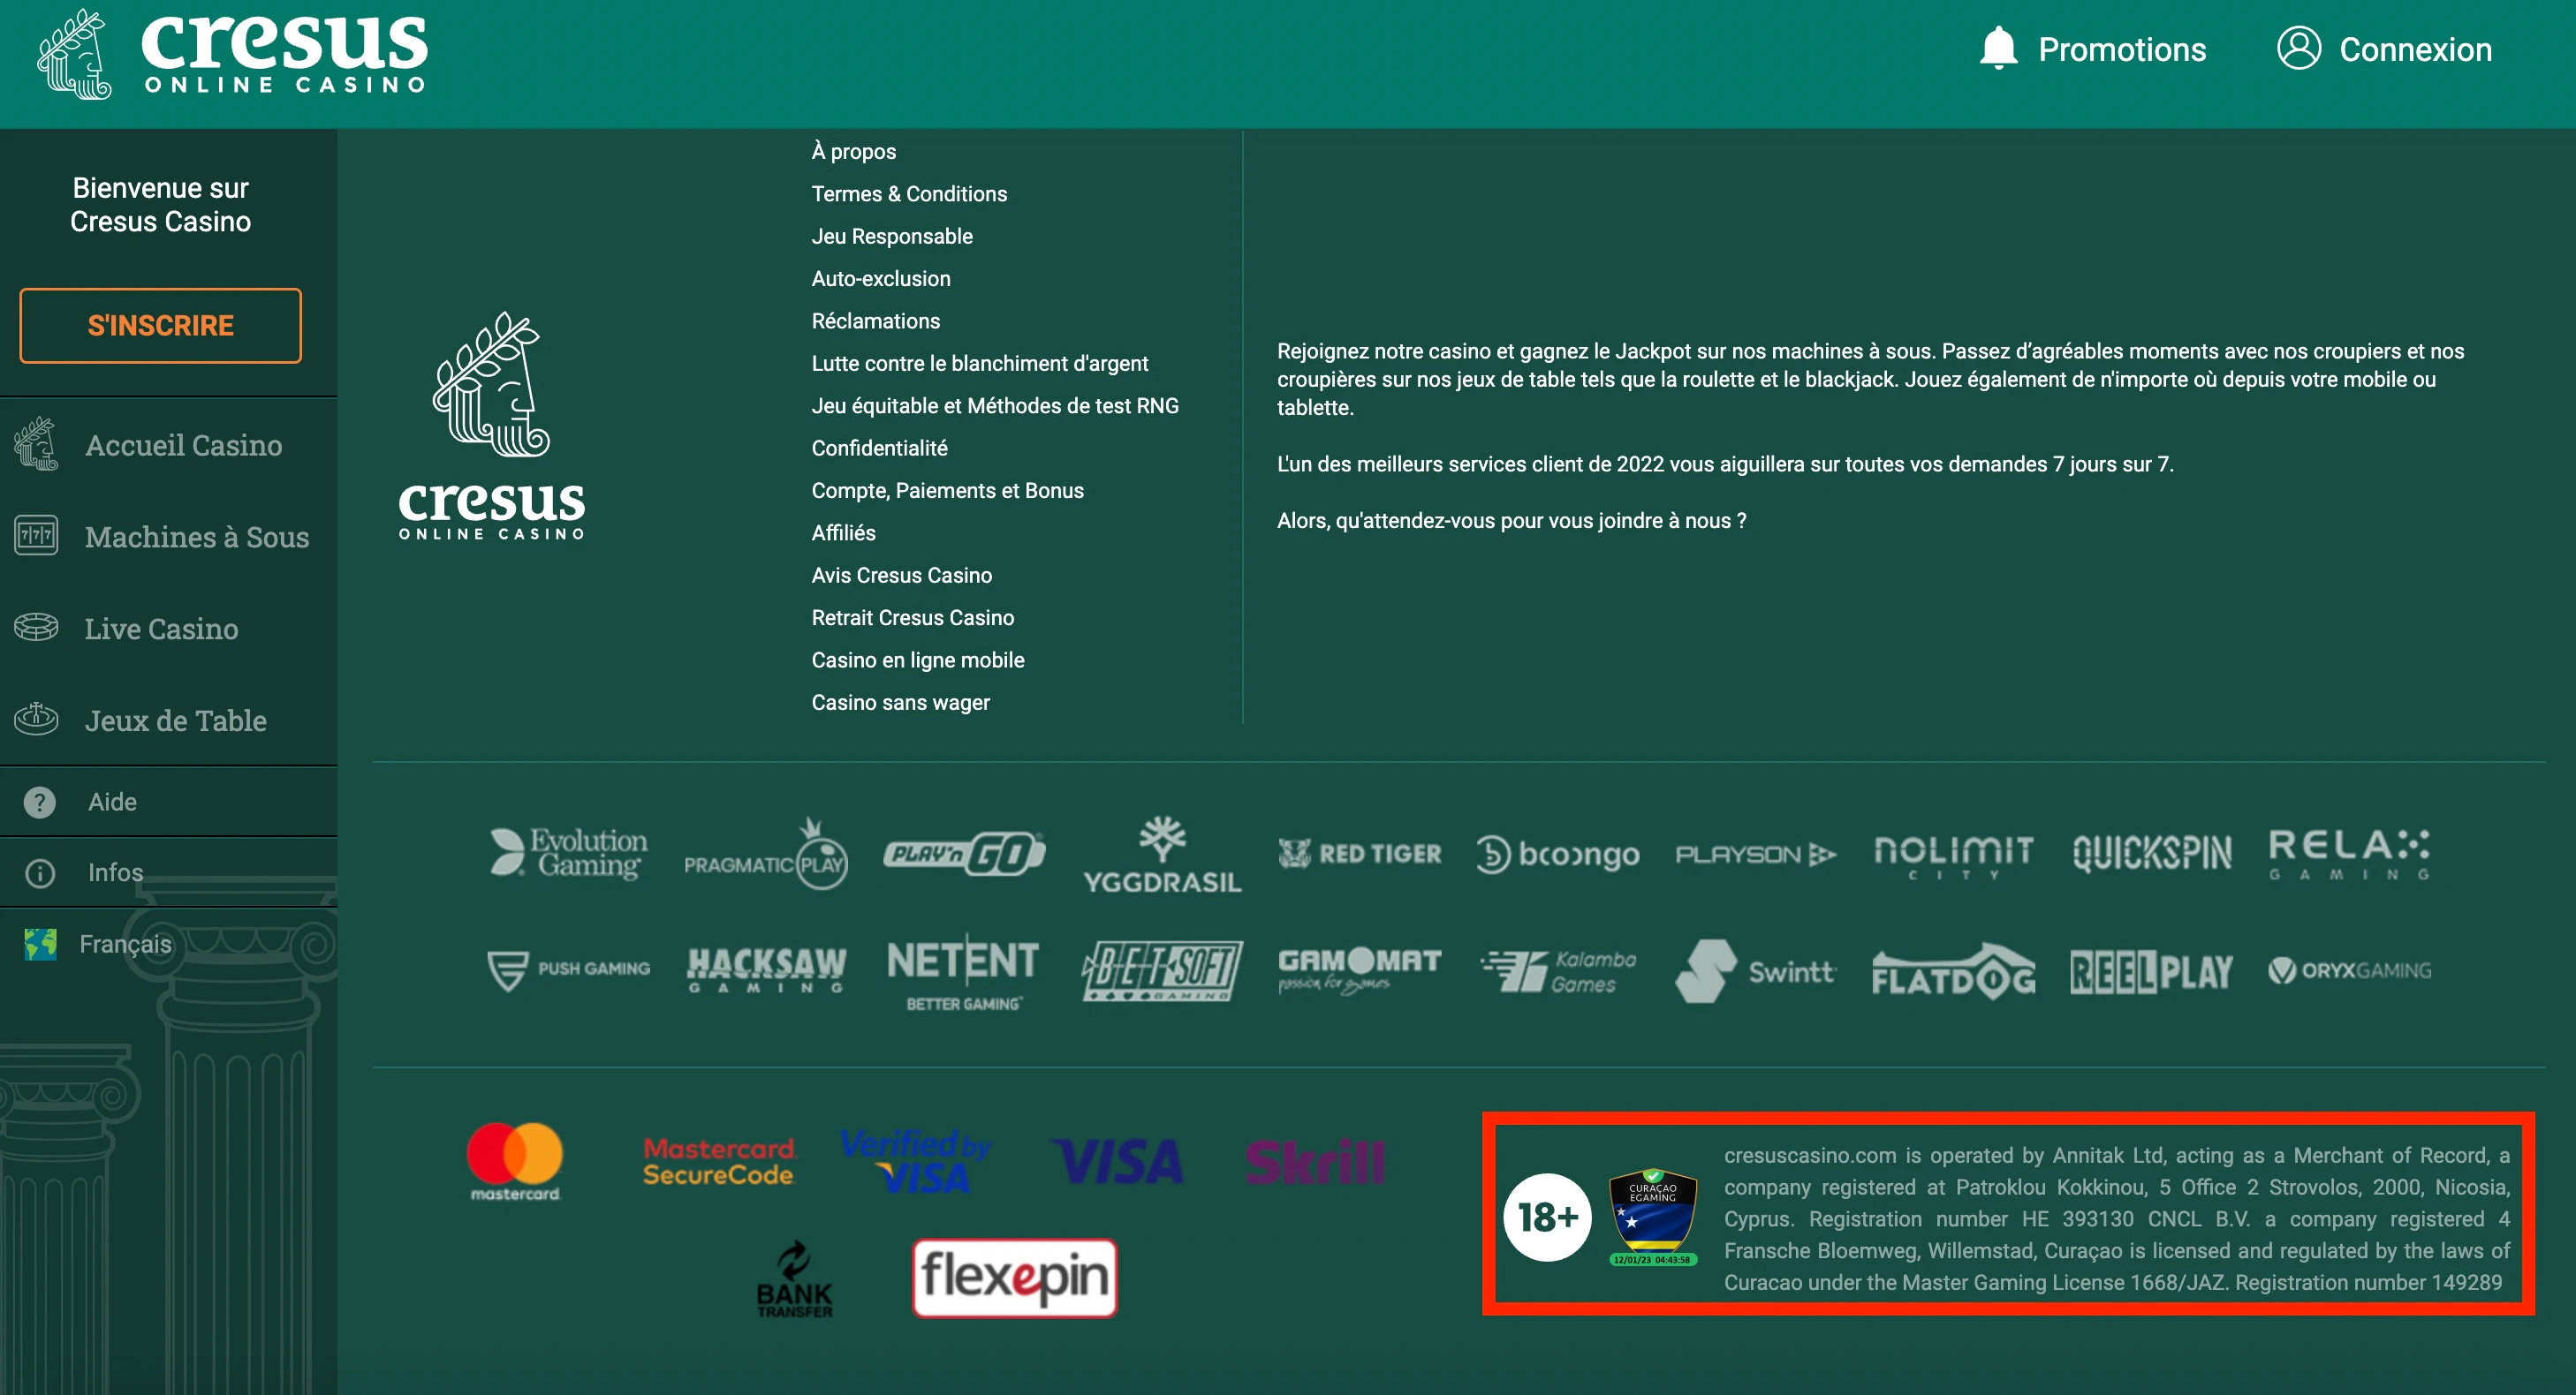Image resolution: width=2576 pixels, height=1395 pixels.
Task: Click the Relax Gaming provider logo
Action: coord(2349,855)
